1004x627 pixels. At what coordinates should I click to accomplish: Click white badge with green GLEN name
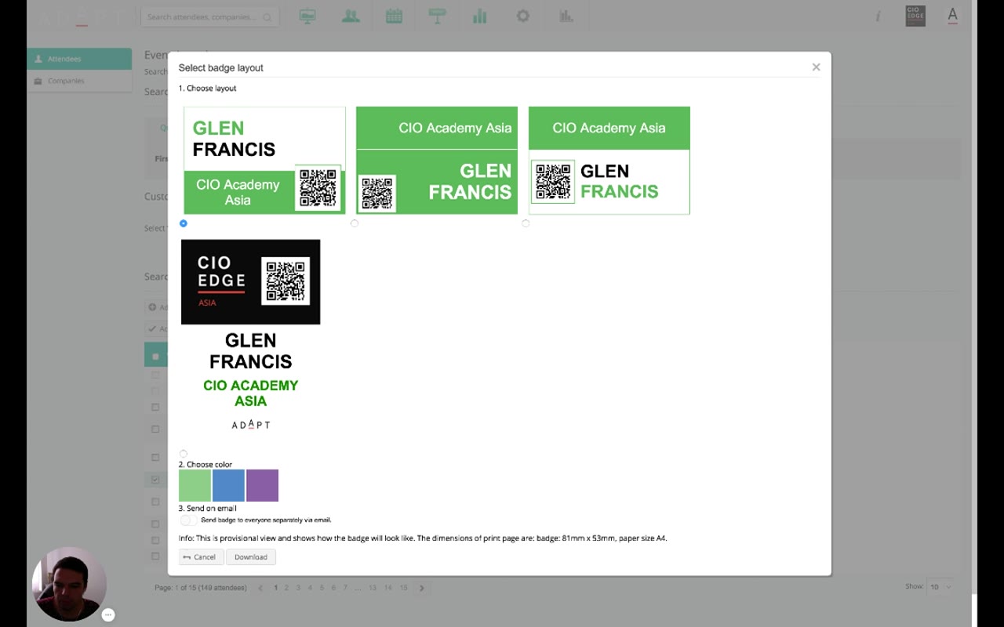coord(264,160)
